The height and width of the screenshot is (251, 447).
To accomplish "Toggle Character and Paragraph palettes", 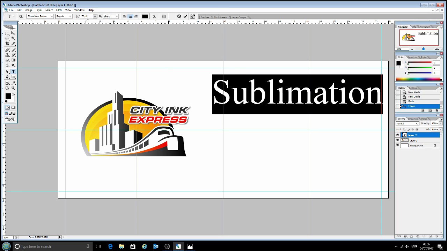I will click(x=164, y=16).
